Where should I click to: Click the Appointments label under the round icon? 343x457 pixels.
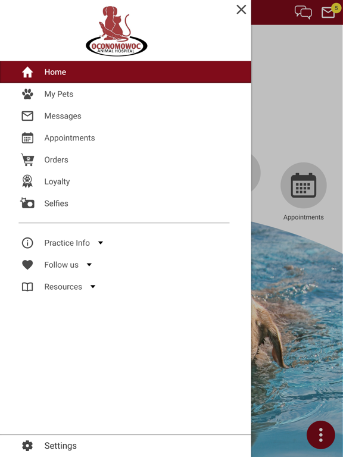click(x=304, y=217)
